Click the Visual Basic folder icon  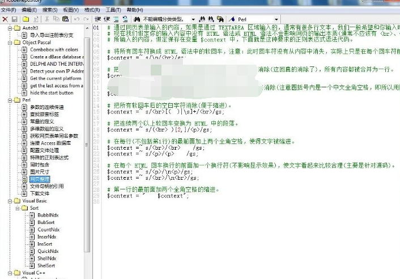coord(18,201)
